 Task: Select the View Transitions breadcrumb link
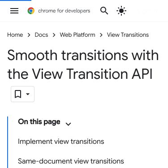(128, 35)
